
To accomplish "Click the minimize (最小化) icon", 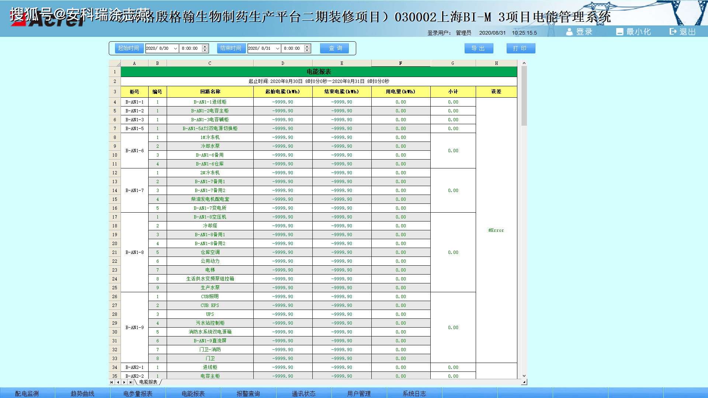I will (x=619, y=32).
